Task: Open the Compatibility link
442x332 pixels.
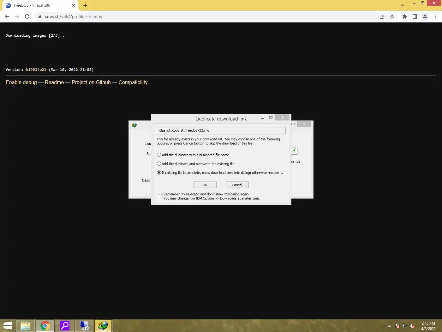Action: [133, 82]
